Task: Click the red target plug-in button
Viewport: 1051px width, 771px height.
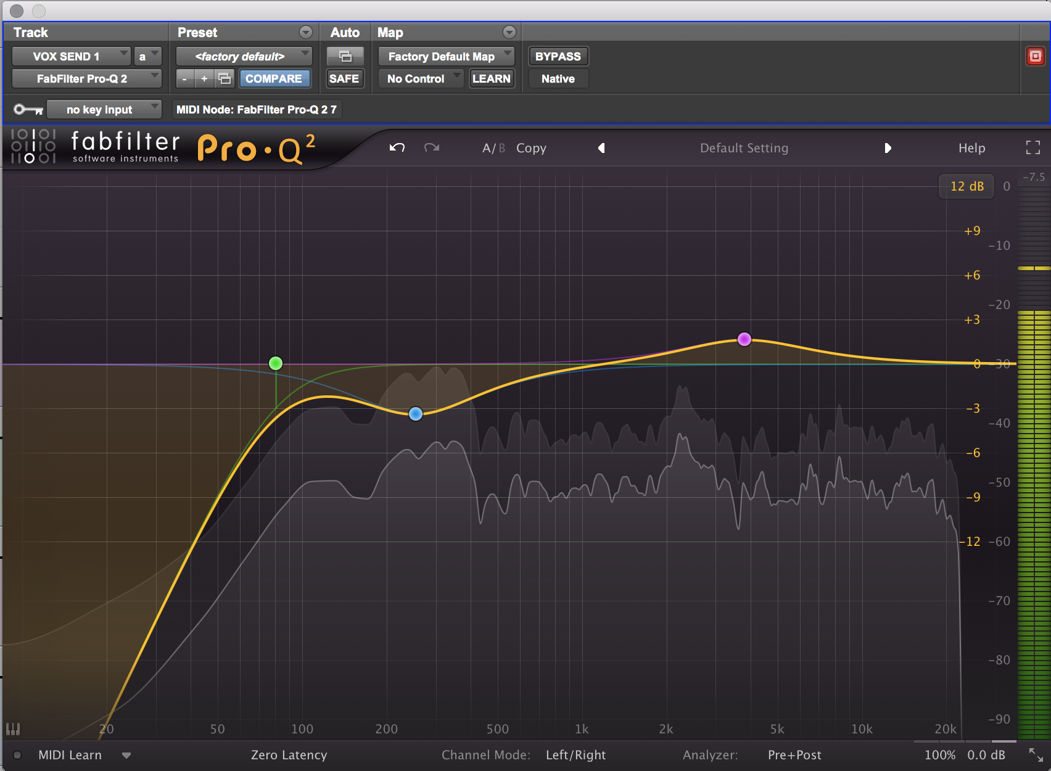Action: pos(1035,56)
